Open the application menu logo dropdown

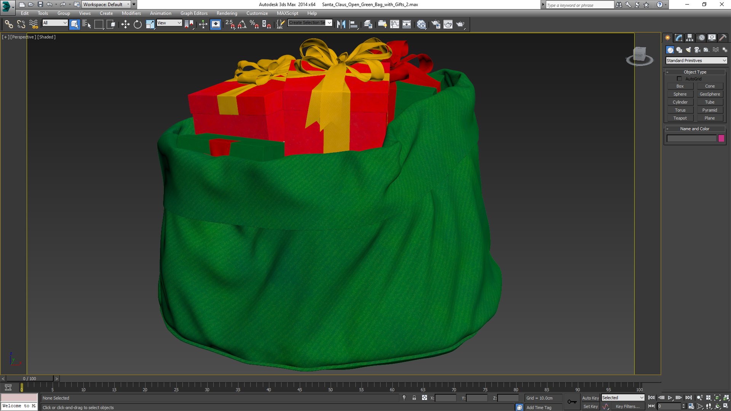click(8, 6)
